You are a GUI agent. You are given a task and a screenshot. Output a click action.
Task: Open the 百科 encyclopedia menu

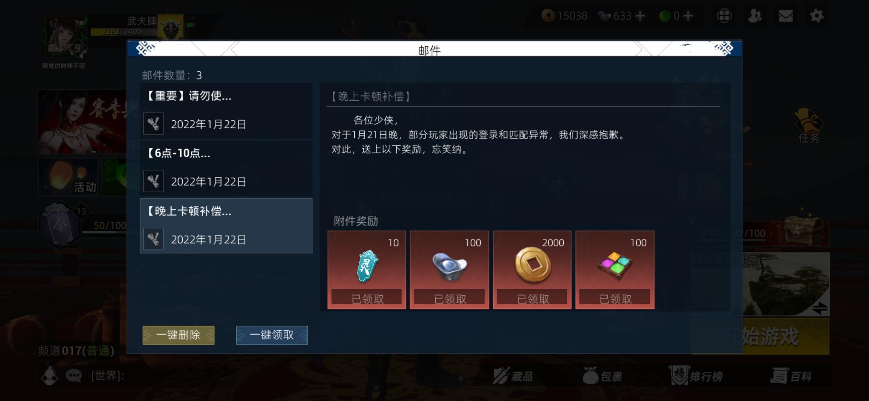coord(791,376)
